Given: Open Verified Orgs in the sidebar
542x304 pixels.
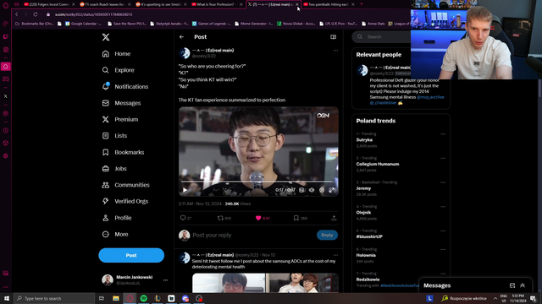Looking at the screenshot, I should click(125, 201).
